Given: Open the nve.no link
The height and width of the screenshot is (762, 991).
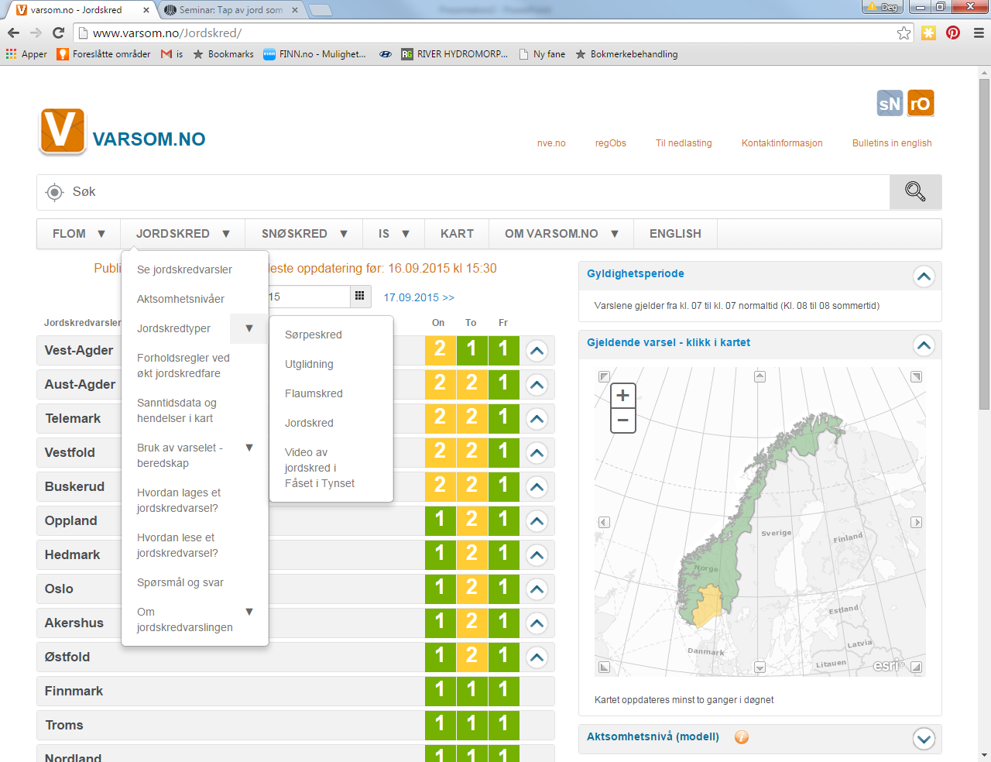Looking at the screenshot, I should [x=551, y=143].
